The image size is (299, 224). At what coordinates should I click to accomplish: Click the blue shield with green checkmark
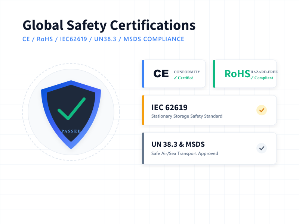[71, 115]
